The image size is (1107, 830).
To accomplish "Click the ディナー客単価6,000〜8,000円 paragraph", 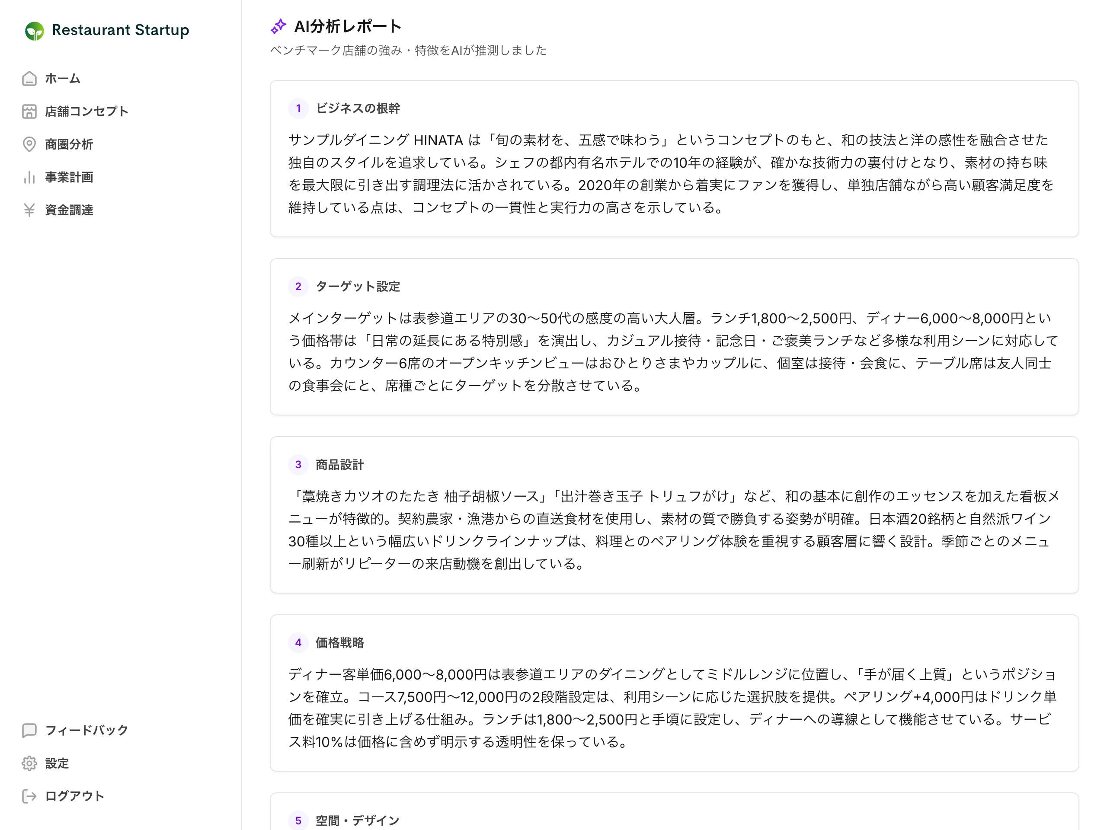I will (672, 708).
